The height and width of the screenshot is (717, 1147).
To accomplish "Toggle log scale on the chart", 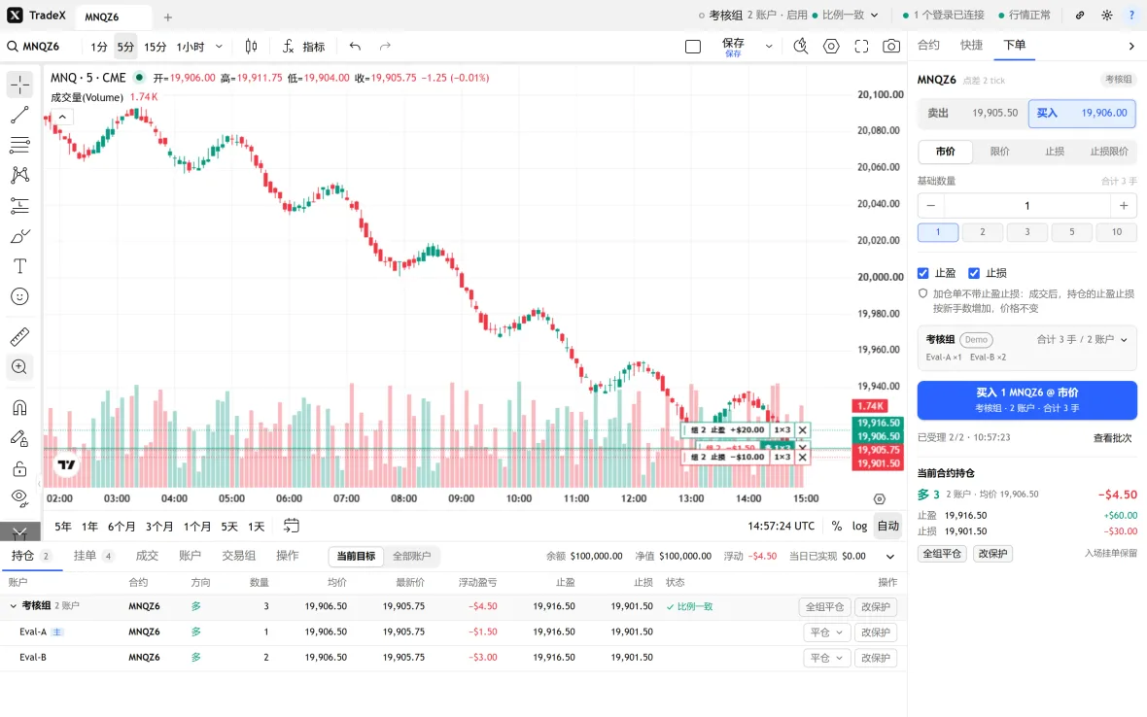I will (859, 527).
